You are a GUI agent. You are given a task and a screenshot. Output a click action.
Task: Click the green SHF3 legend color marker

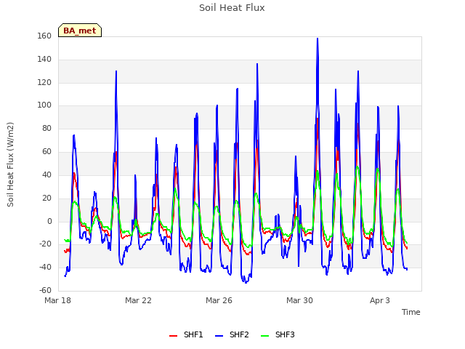point(264,336)
